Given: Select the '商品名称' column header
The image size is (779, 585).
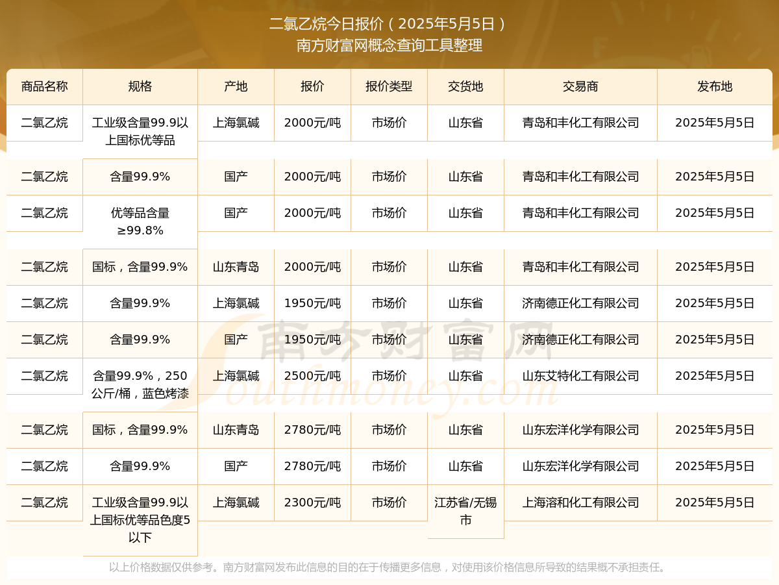Looking at the screenshot, I should [x=44, y=86].
